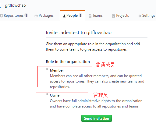Viewport: 156px width, 127px height.
Task: Select the Member role radio button
Action: (47, 69)
